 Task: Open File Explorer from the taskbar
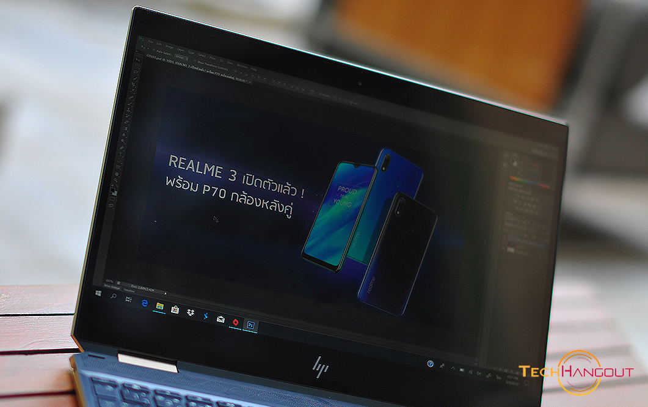159,307
